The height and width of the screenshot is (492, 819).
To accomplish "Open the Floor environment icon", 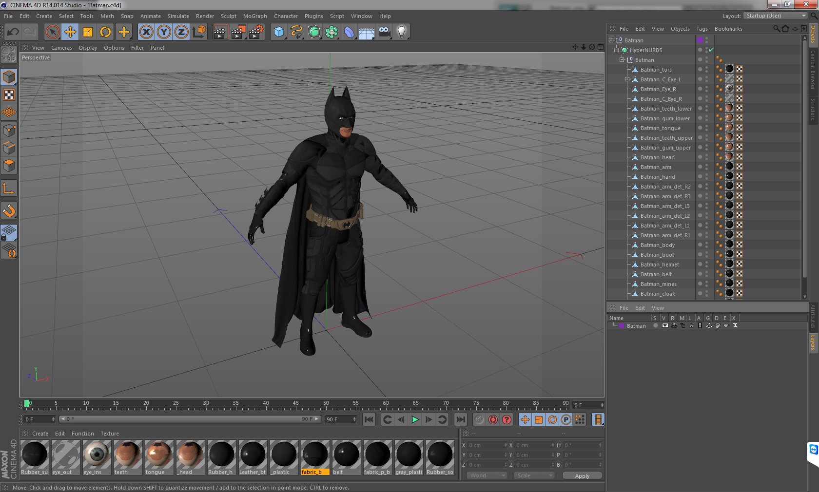I will click(367, 32).
